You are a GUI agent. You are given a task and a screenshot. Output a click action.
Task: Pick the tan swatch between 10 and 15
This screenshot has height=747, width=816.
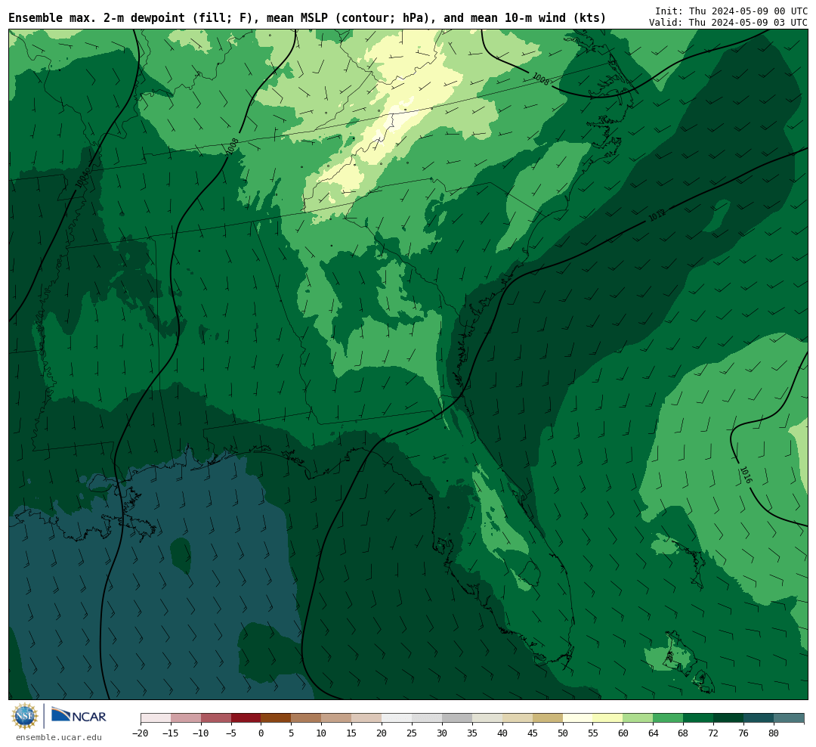click(337, 718)
